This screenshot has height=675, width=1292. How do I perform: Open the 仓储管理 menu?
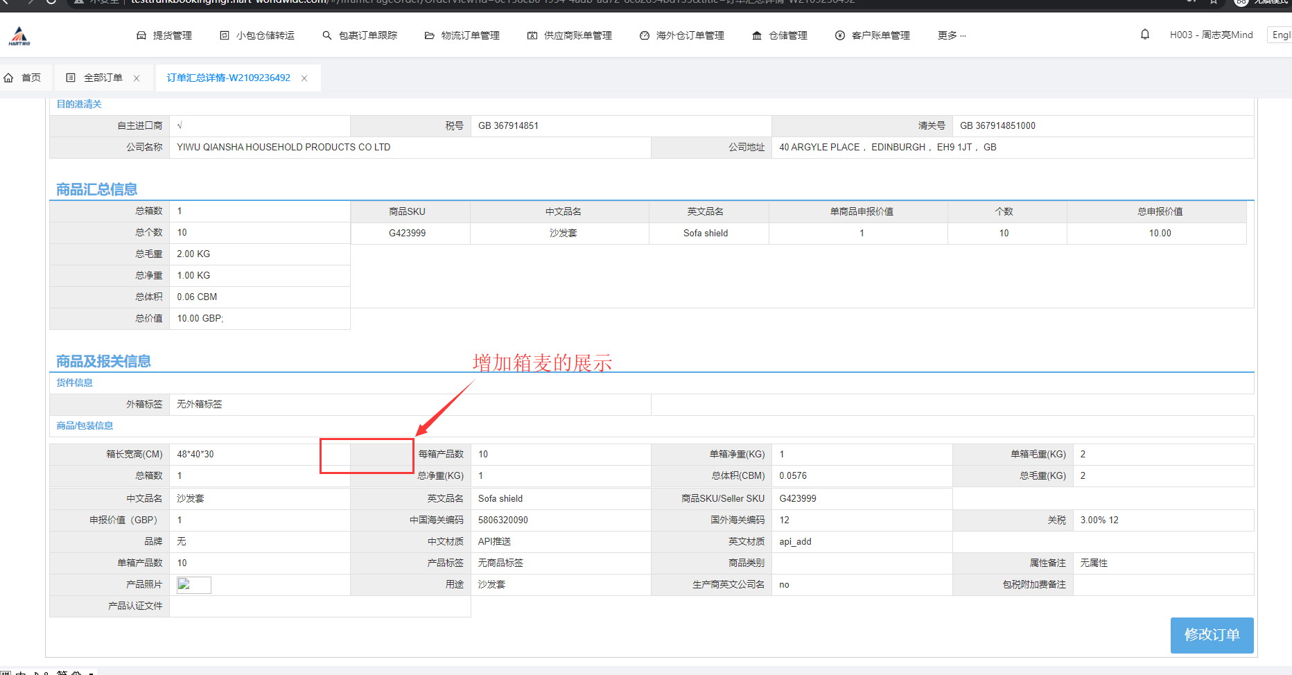(780, 35)
